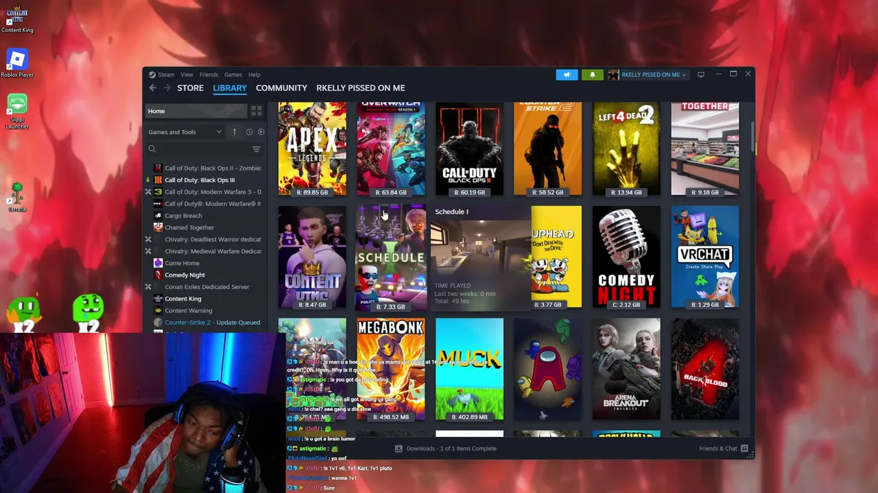Switch to Big Picture mode icon

pos(700,75)
